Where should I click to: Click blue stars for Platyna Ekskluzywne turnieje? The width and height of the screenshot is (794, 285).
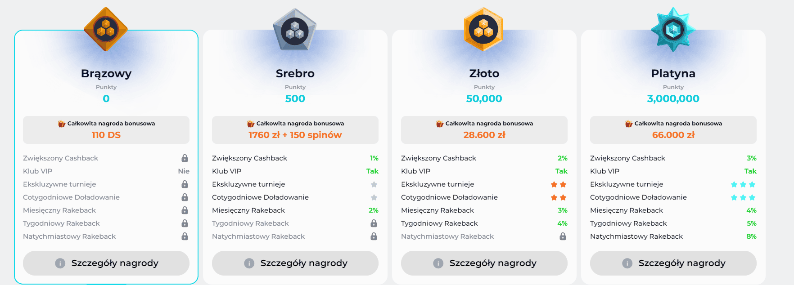[x=743, y=184]
